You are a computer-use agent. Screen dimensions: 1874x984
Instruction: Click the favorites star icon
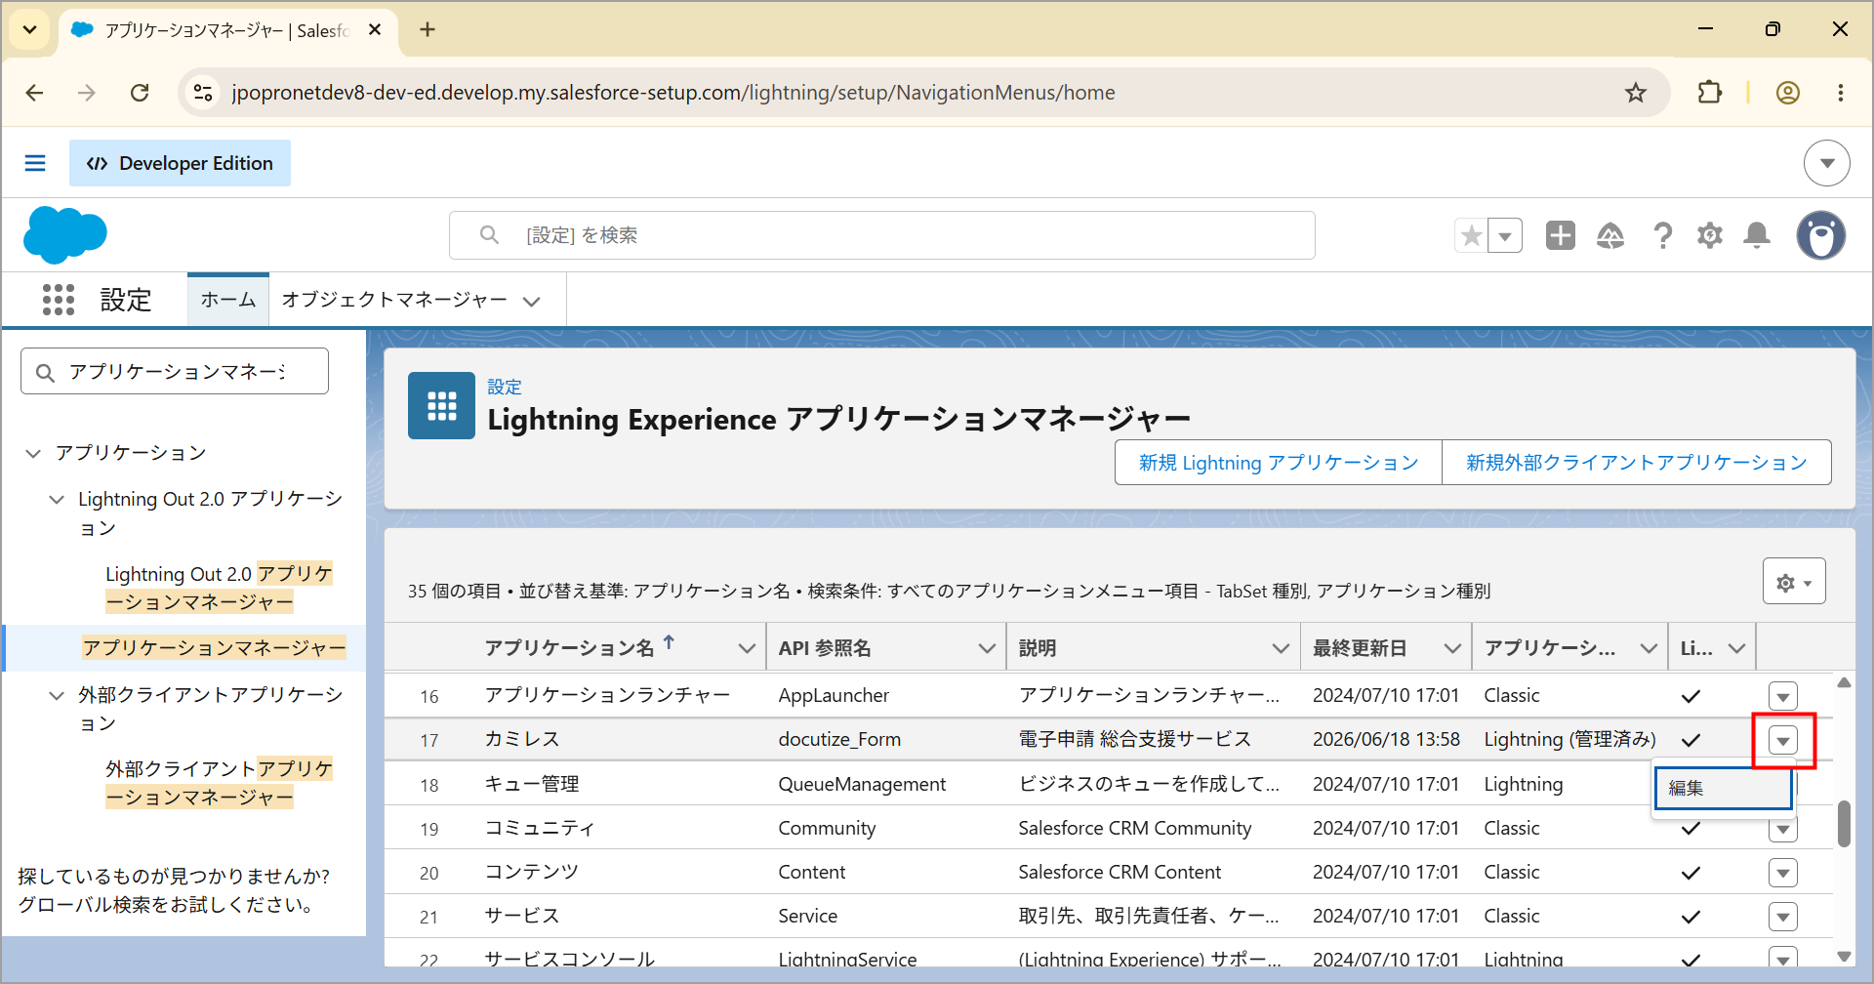1472,235
